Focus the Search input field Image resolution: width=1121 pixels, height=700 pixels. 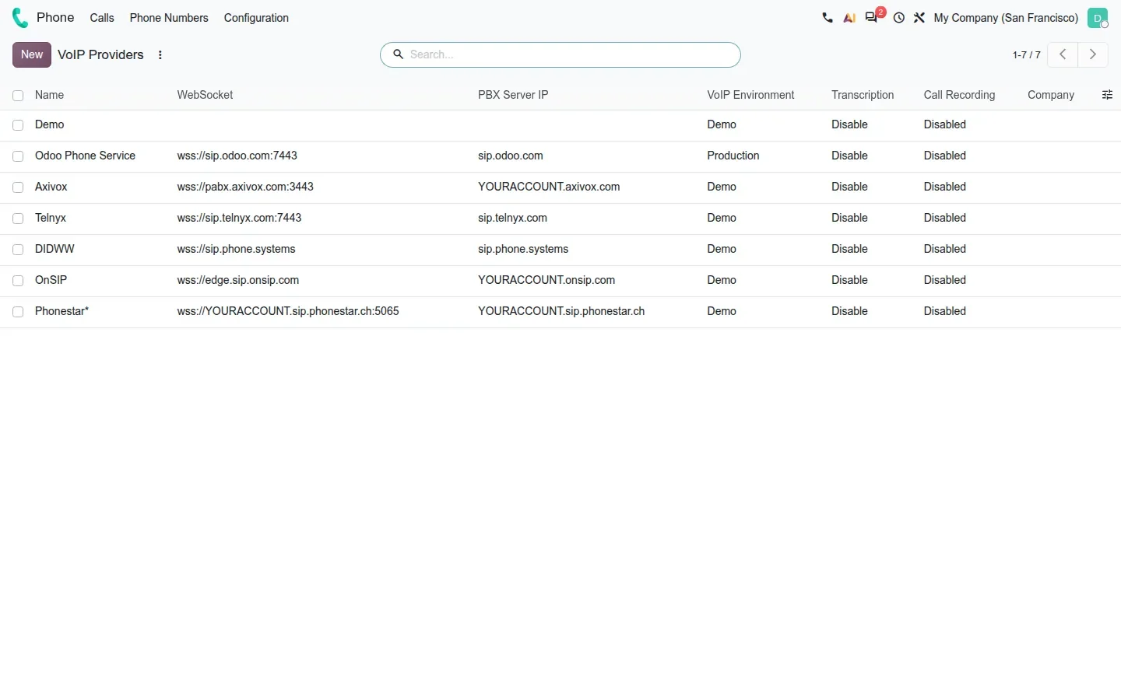coord(572,54)
